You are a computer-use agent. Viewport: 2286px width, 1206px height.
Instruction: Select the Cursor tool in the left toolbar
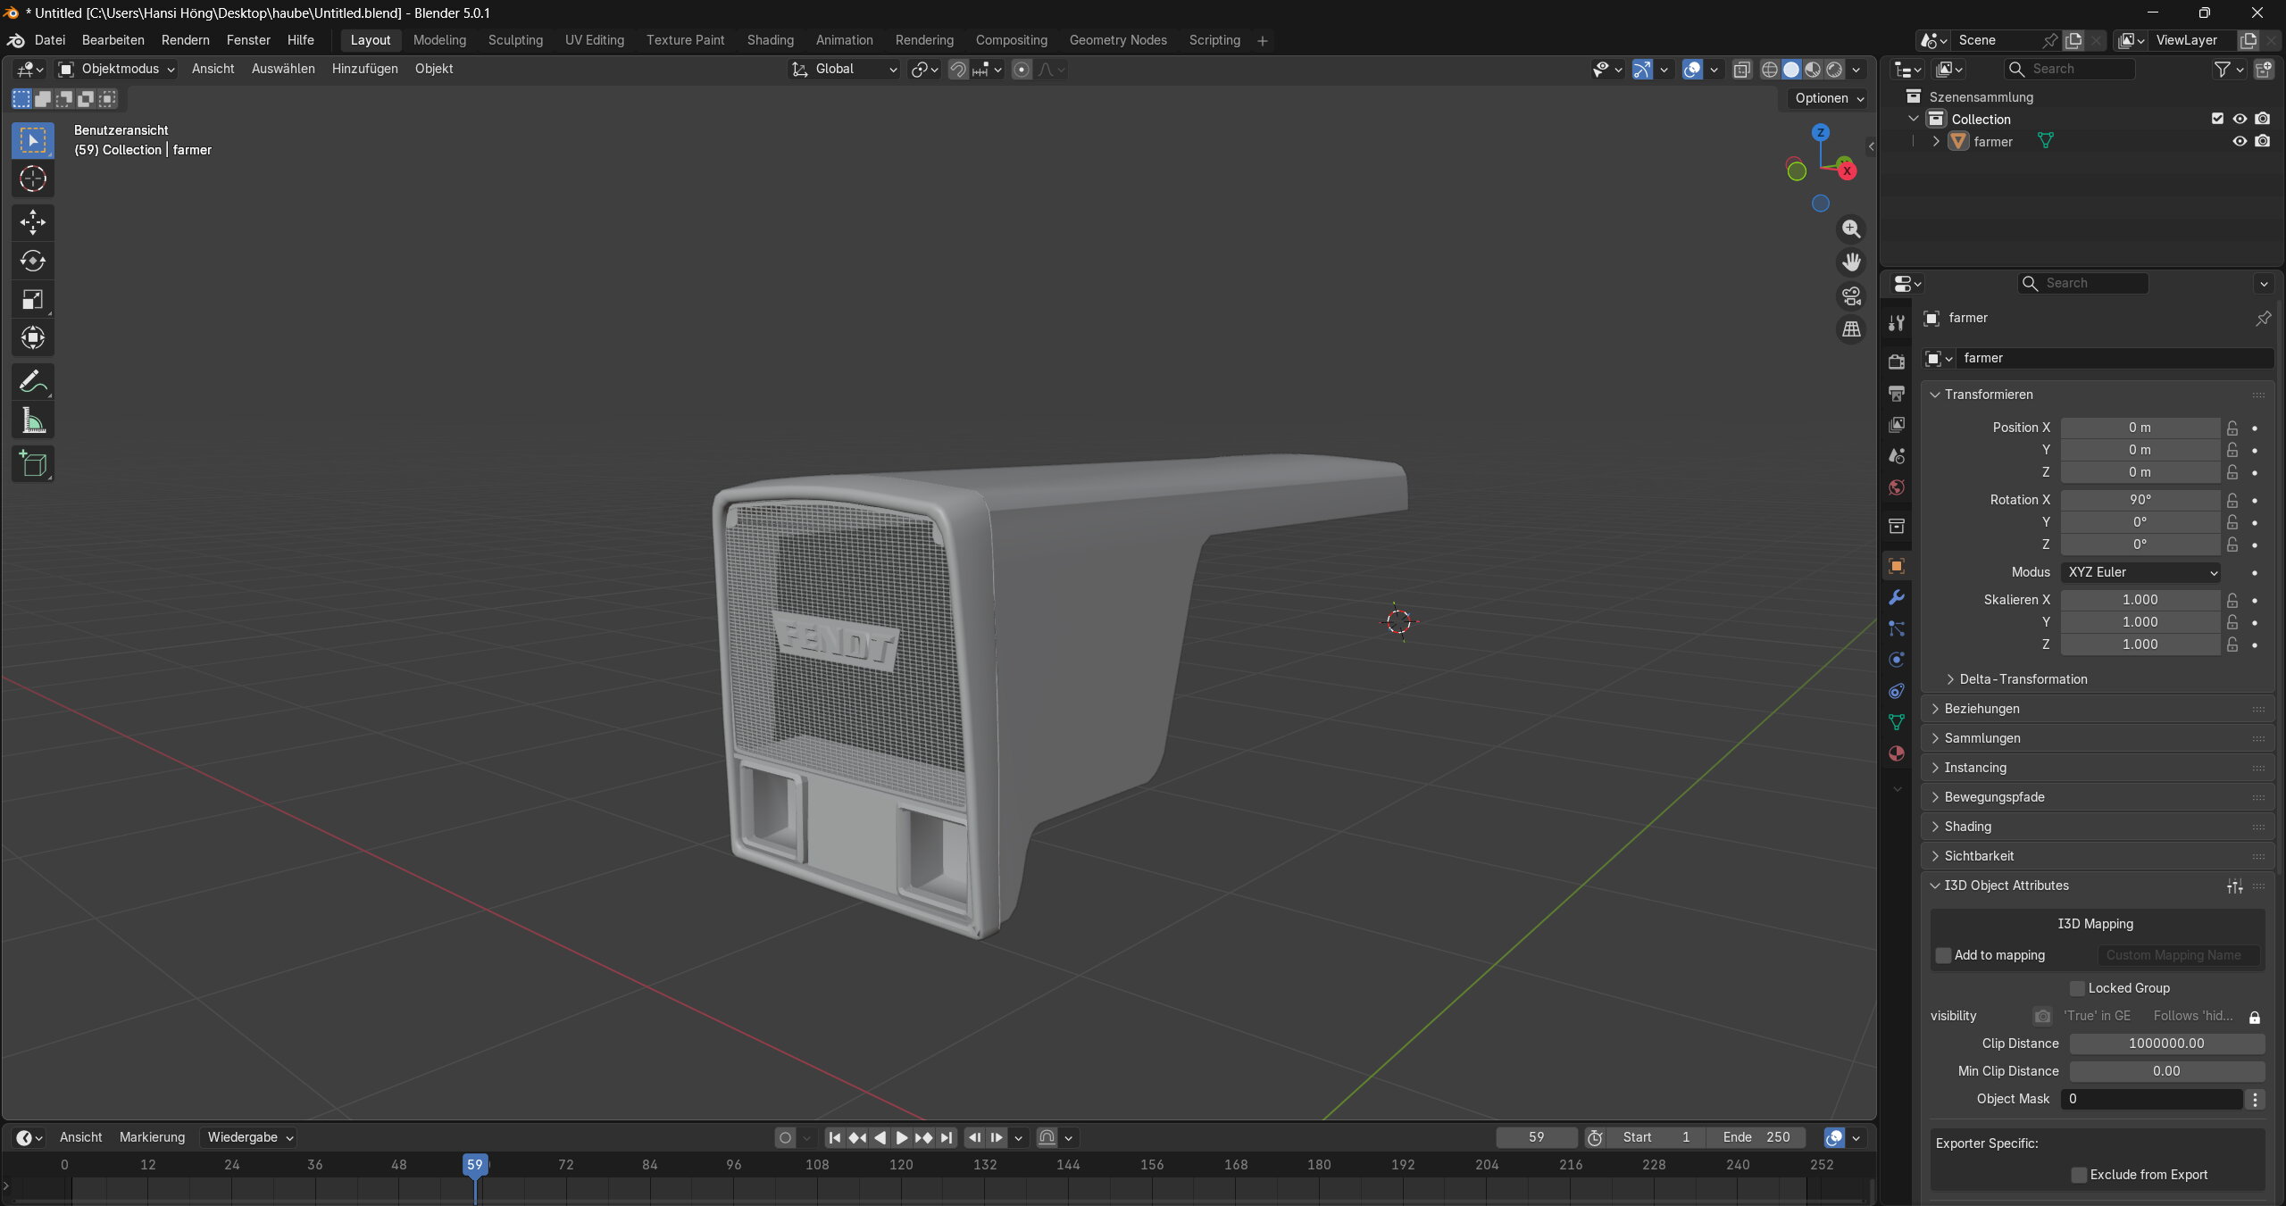(x=33, y=179)
